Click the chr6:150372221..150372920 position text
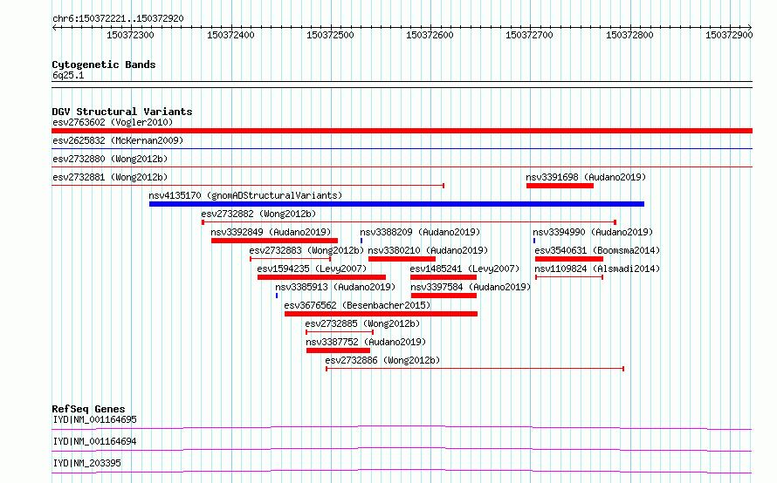Image resolution: width=777 pixels, height=483 pixels. (x=118, y=18)
